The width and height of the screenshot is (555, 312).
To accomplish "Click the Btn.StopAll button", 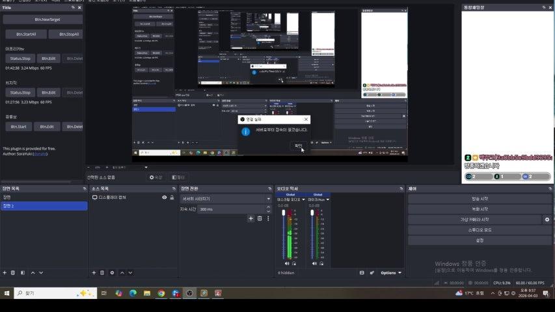I will click(68, 34).
